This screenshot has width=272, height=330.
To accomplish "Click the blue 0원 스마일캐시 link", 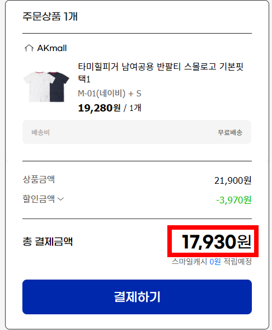I will 215,262.
